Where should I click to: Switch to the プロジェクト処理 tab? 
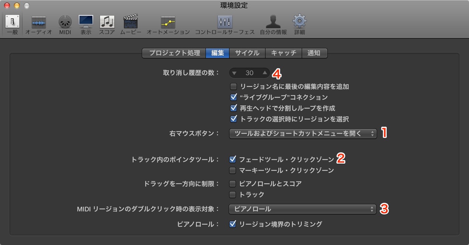tap(174, 53)
